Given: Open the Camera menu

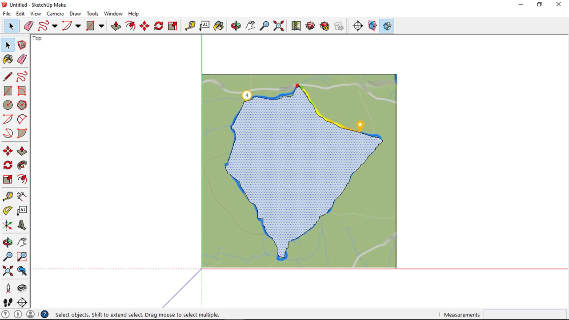Looking at the screenshot, I should coord(55,14).
